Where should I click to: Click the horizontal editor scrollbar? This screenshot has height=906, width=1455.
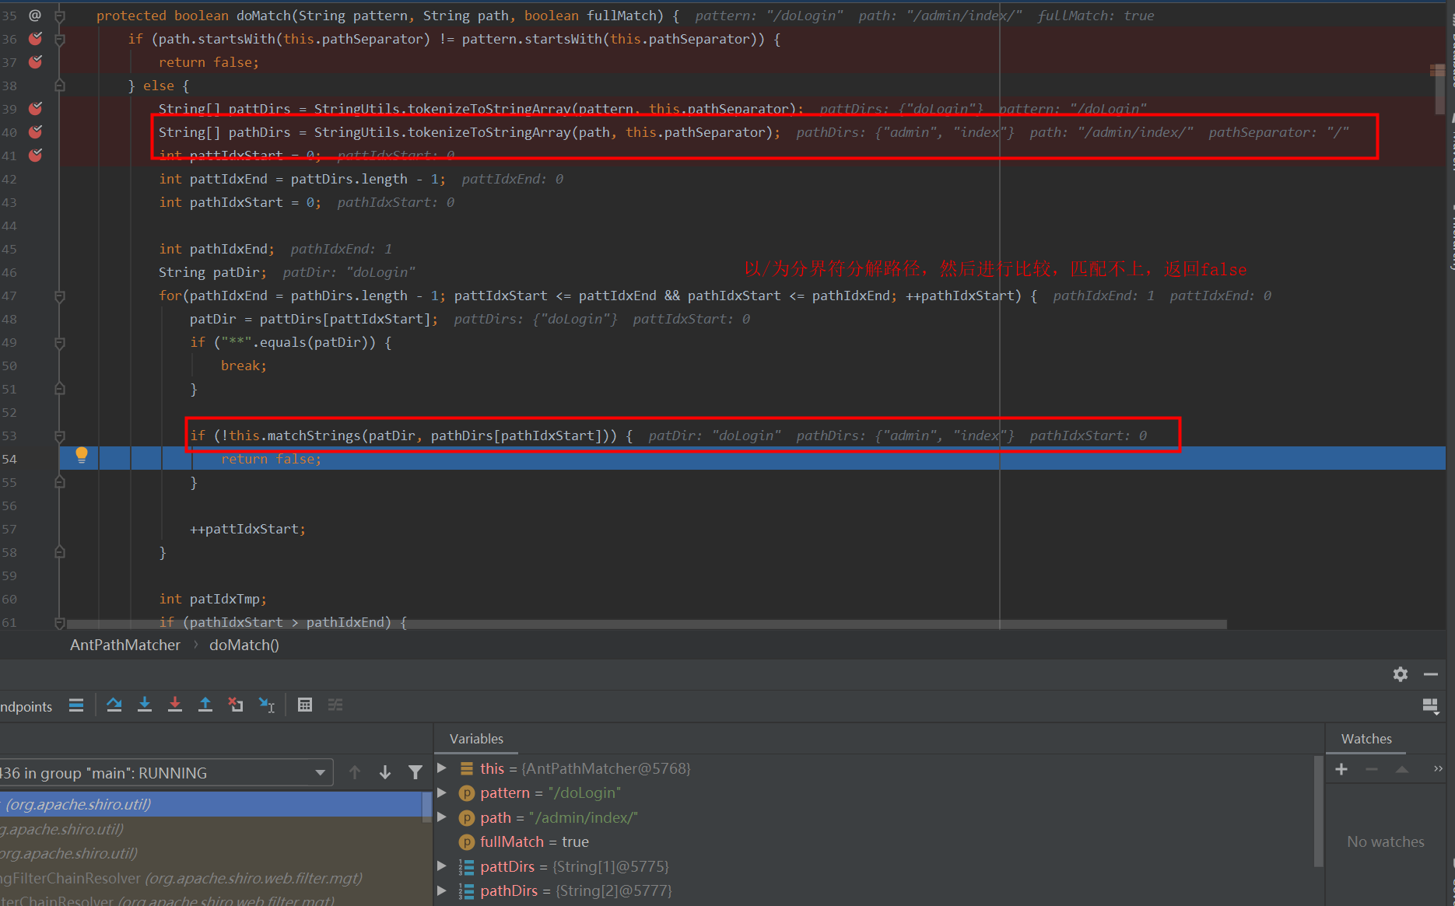click(x=647, y=624)
